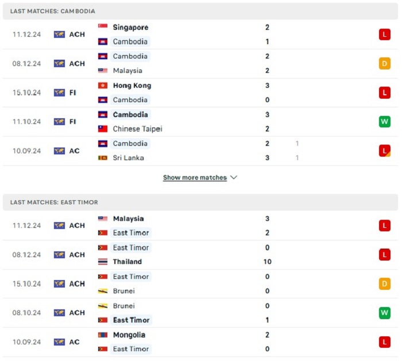The height and width of the screenshot is (361, 402).
Task: Click the Last Matches: East Timor header
Action: [54, 202]
